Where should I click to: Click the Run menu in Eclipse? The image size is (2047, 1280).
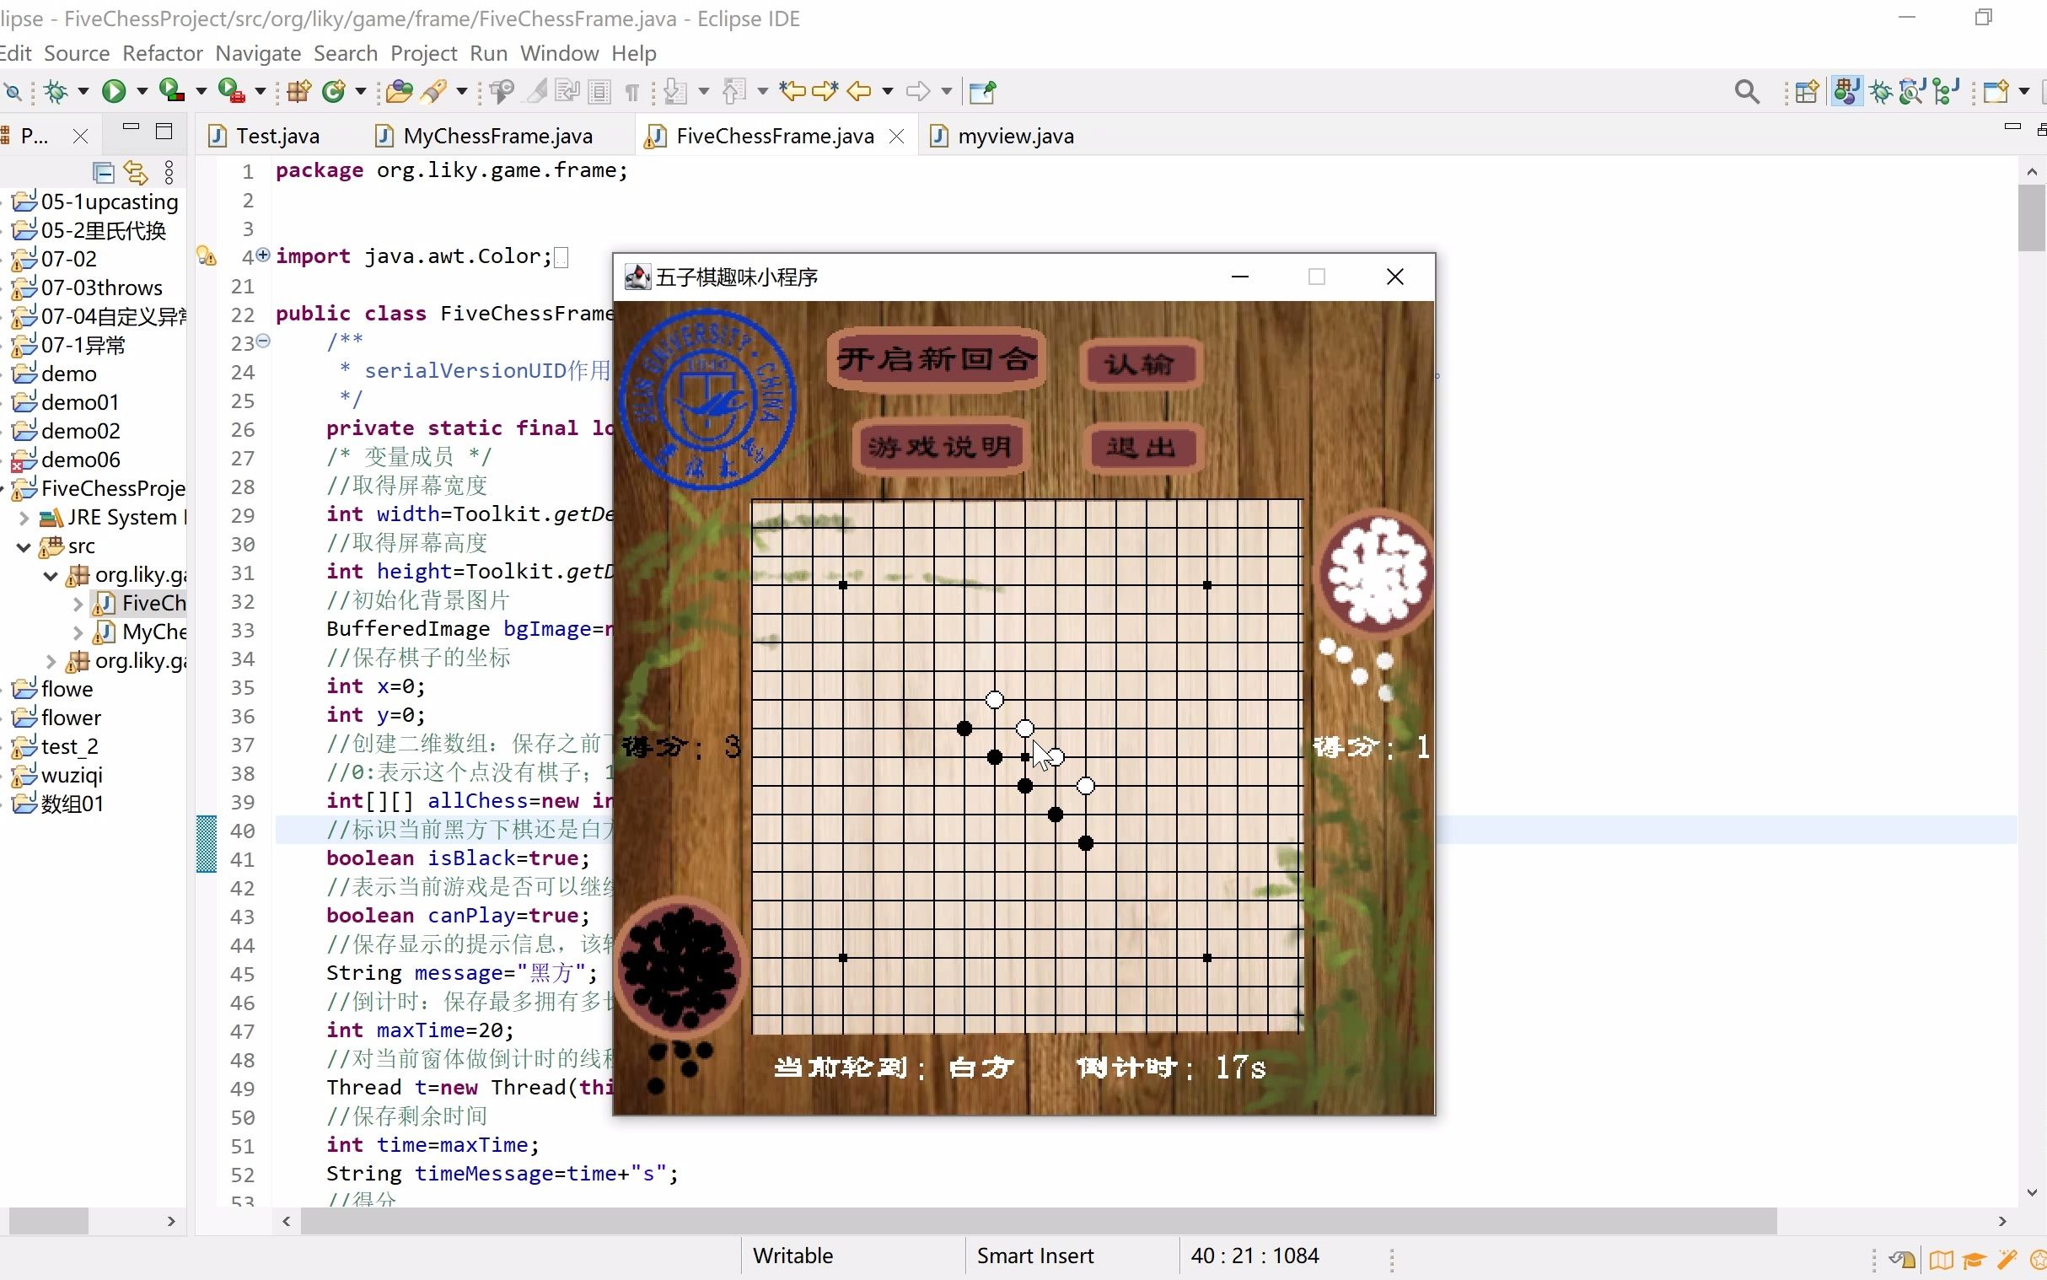[486, 53]
